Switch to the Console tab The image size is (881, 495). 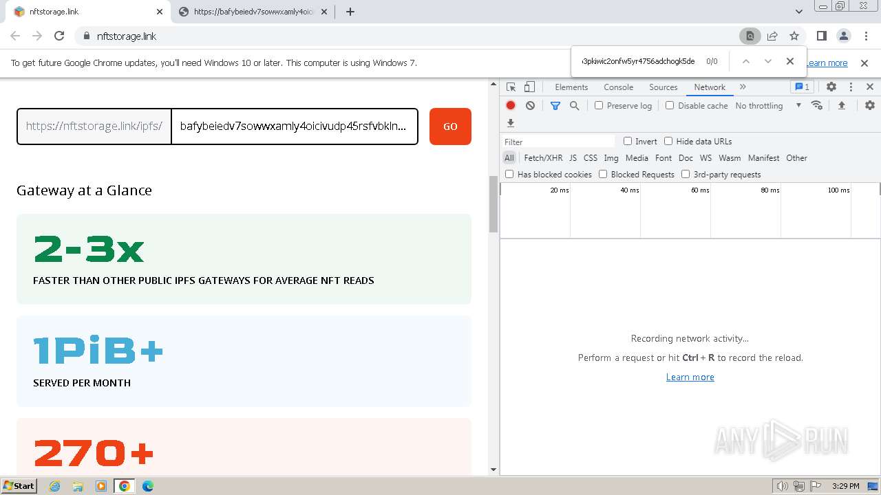[618, 87]
